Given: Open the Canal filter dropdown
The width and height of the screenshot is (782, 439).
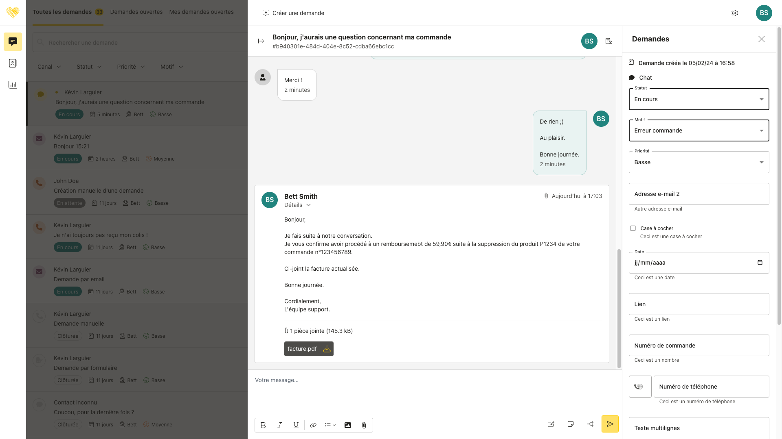Looking at the screenshot, I should (x=49, y=67).
